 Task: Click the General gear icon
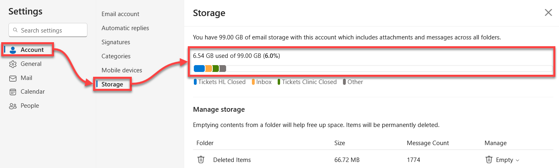click(x=13, y=64)
